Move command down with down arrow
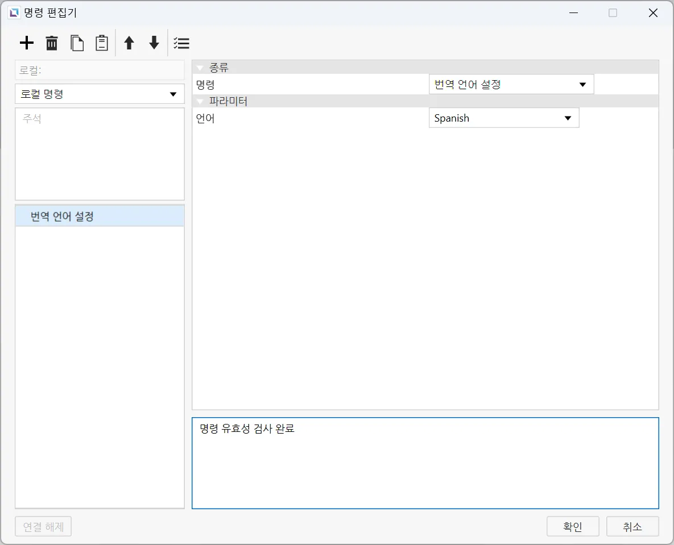The height and width of the screenshot is (545, 674). pos(154,43)
